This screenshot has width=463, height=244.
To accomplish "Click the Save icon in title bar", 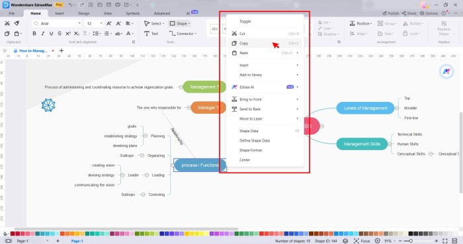I will tap(108, 5).
